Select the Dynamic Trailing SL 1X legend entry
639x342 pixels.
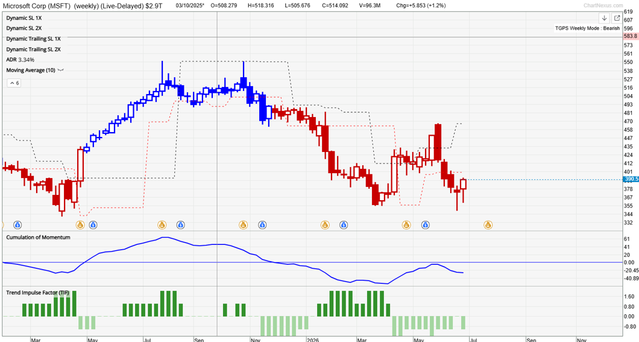coord(33,39)
